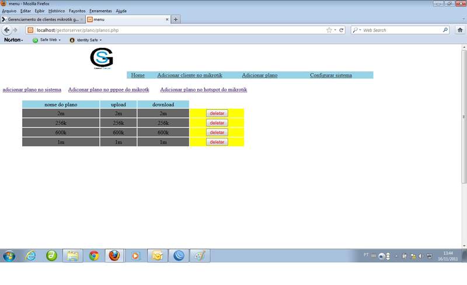
Task: Open Adicionar plano link
Action: pyautogui.click(x=260, y=75)
